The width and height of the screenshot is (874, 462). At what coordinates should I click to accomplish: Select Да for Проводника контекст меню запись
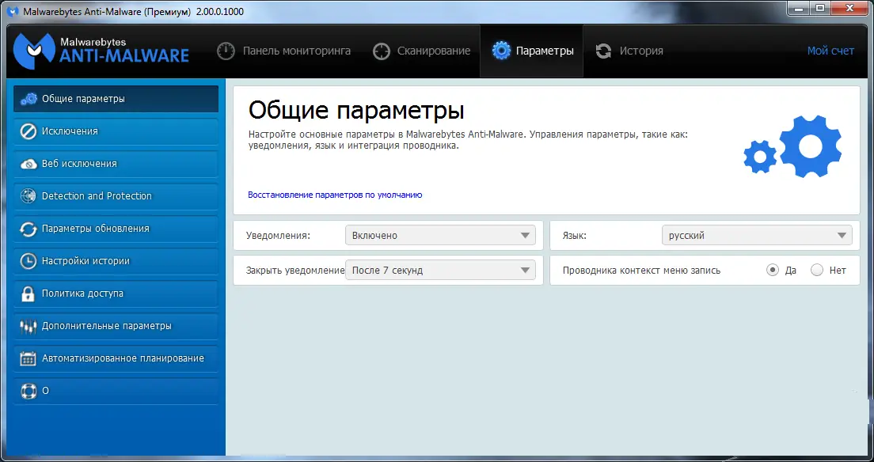pos(773,271)
